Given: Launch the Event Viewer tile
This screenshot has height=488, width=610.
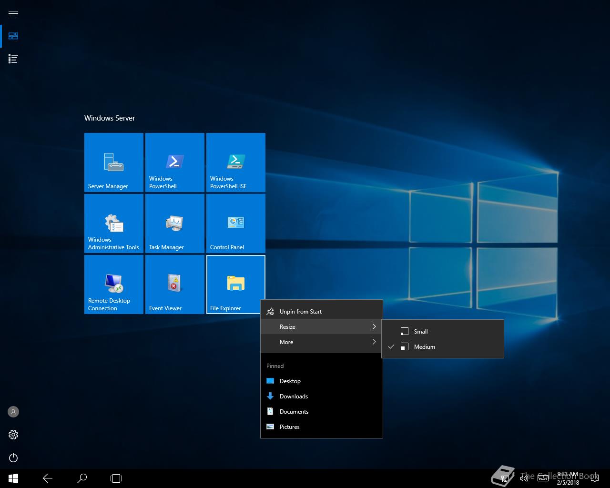Looking at the screenshot, I should tap(175, 285).
